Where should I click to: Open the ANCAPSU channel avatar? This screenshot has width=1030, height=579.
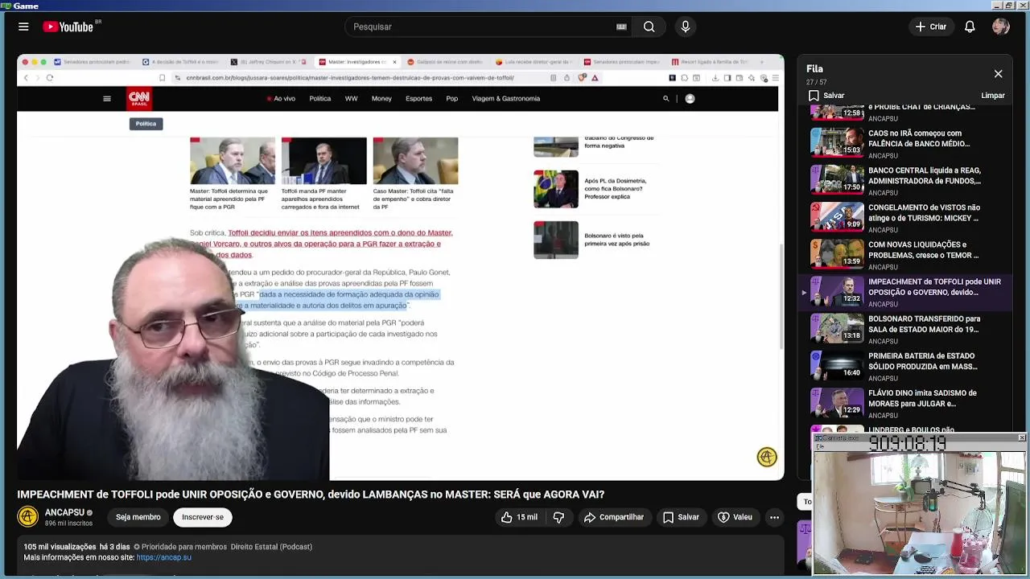[27, 517]
